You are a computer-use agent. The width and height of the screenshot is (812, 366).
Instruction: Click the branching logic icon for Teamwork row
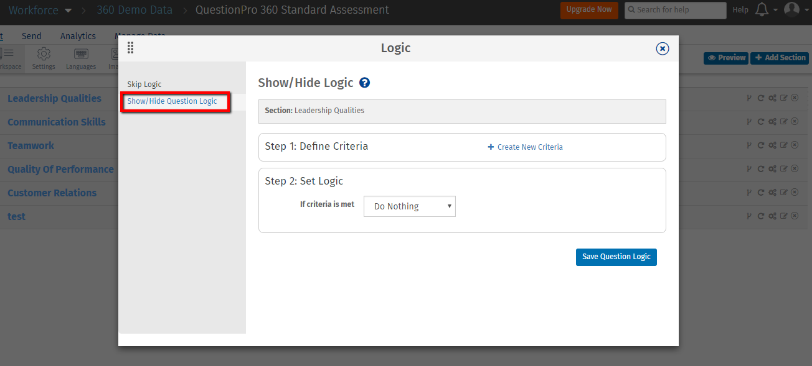[x=749, y=145]
